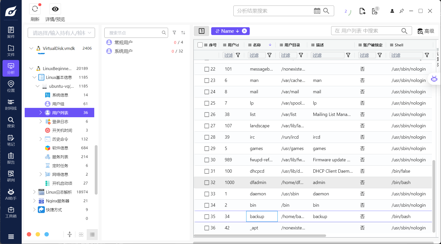Click the filter funnel beside node search
The height and width of the screenshot is (244, 441).
[x=174, y=33]
